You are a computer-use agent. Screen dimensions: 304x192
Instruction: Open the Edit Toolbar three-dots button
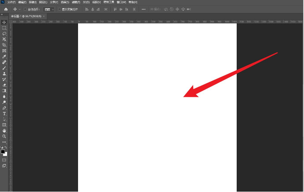tap(4, 142)
